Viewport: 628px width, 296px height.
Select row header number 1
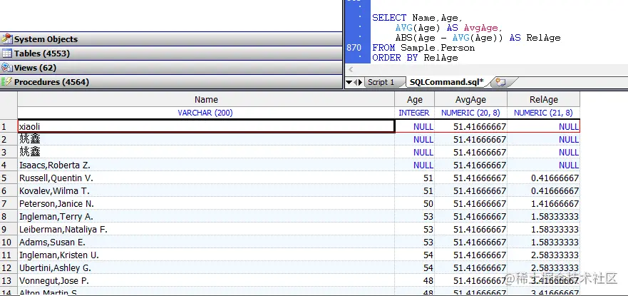tap(9, 126)
